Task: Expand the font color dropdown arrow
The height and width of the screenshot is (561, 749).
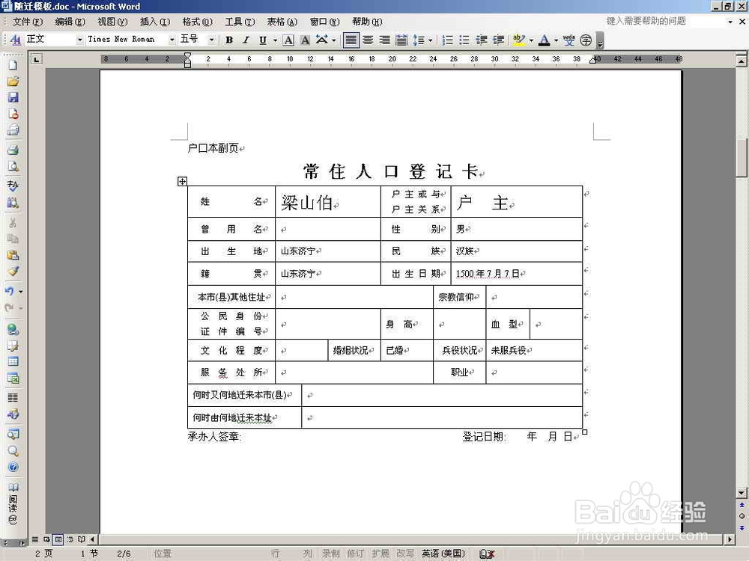Action: pyautogui.click(x=556, y=41)
